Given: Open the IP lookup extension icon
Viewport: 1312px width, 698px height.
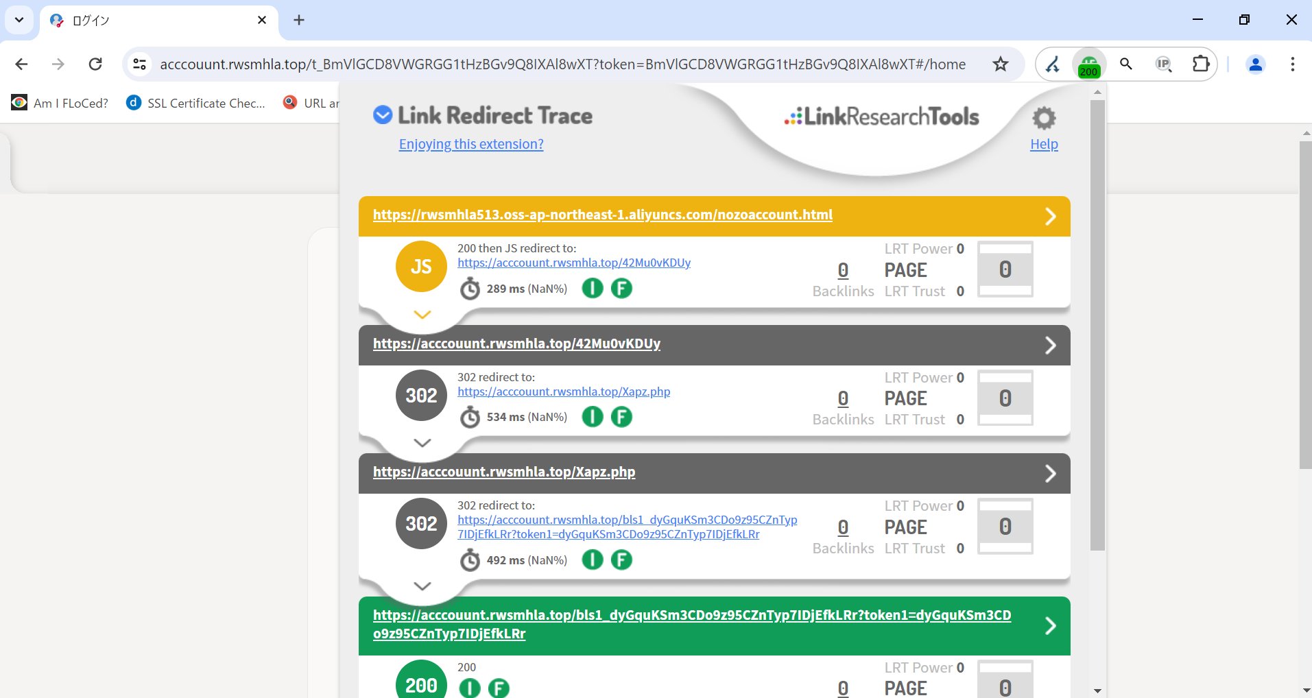Looking at the screenshot, I should (x=1163, y=64).
